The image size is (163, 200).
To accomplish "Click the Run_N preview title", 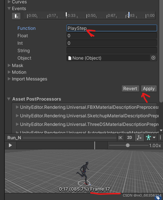I will click(x=14, y=138).
